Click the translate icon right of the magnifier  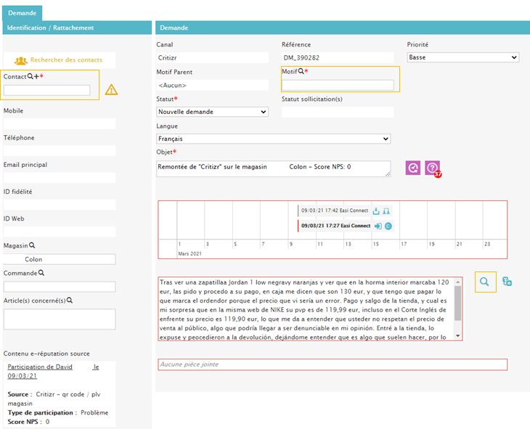[507, 282]
